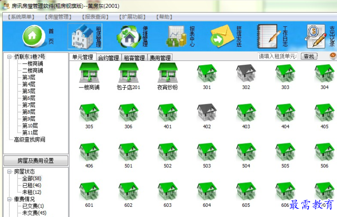Image resolution: width=337 pixels, height=217 pixels.
Task: Select the 夜宵炒粉 shop icon
Action: pyautogui.click(x=168, y=73)
